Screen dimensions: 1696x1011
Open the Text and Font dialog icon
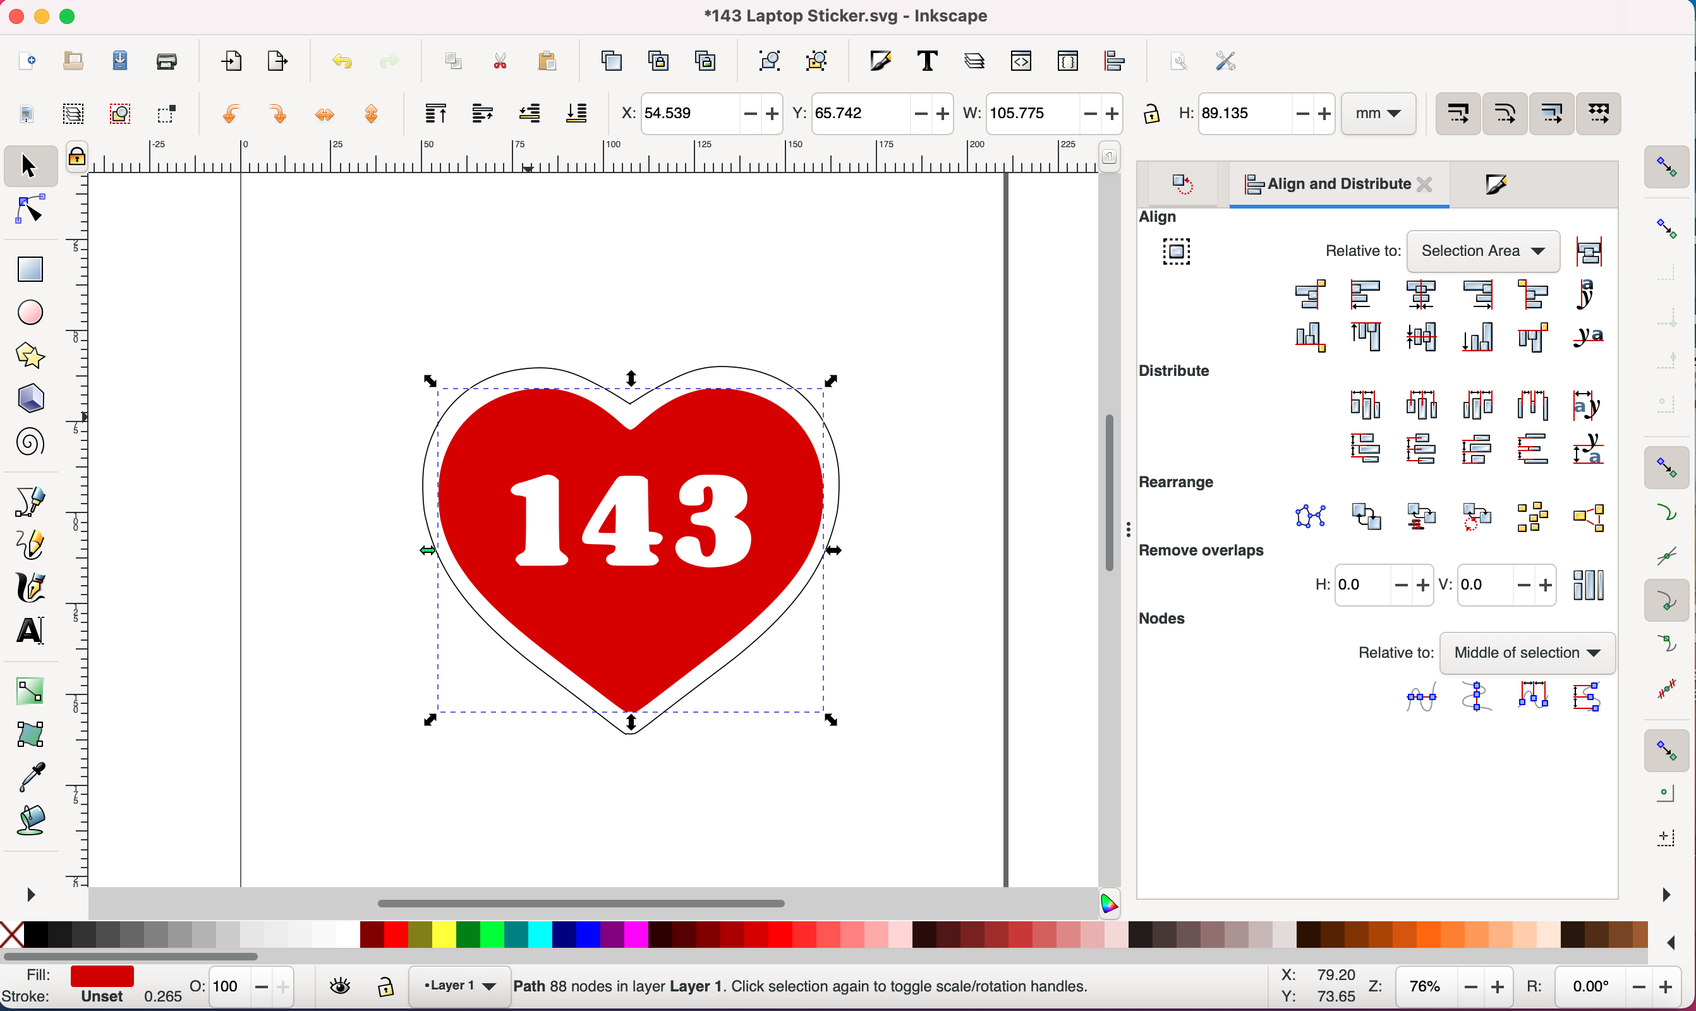[927, 61]
